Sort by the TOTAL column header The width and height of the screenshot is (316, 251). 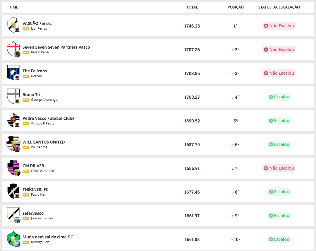[x=192, y=7]
